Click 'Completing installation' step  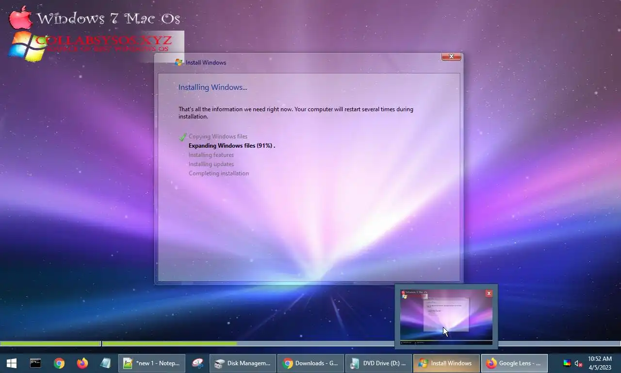point(219,173)
